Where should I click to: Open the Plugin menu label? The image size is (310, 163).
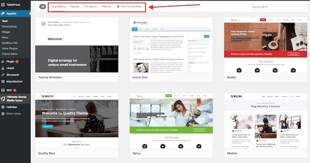10,62
